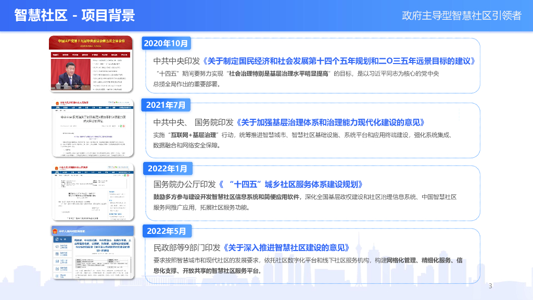Viewport: 533px width, 300px height.
Task: Click bold phrase 鼓励多方参与建设开发智慧社区信息系统和简便应用软件
Action: pos(226,197)
